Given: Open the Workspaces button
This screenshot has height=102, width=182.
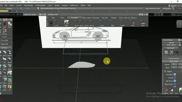Looking at the screenshot, I should tap(167, 8).
